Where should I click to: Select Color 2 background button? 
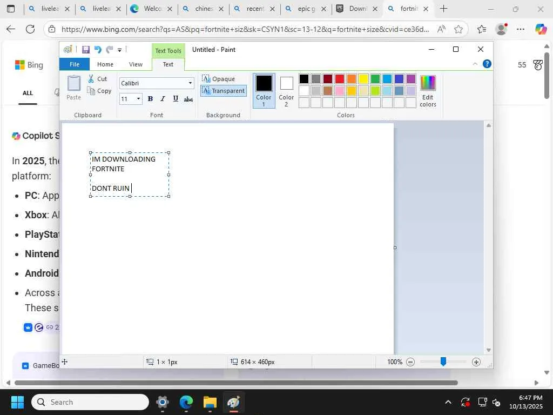point(286,91)
